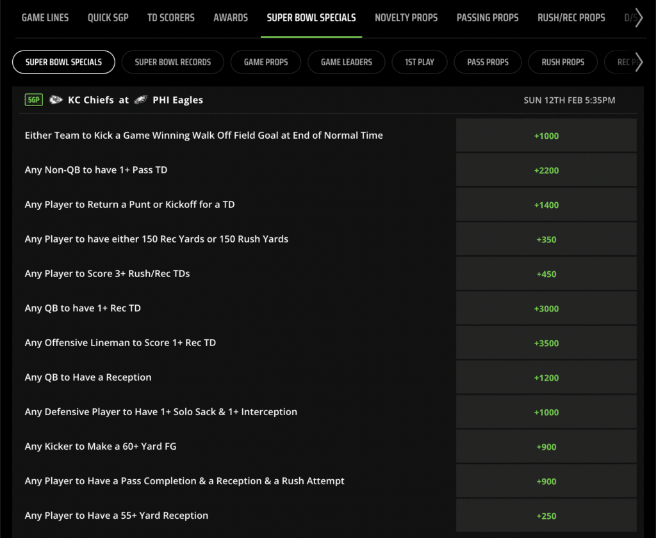Click 'Any QB to Have a Reception' text
This screenshot has height=538, width=656.
[88, 377]
